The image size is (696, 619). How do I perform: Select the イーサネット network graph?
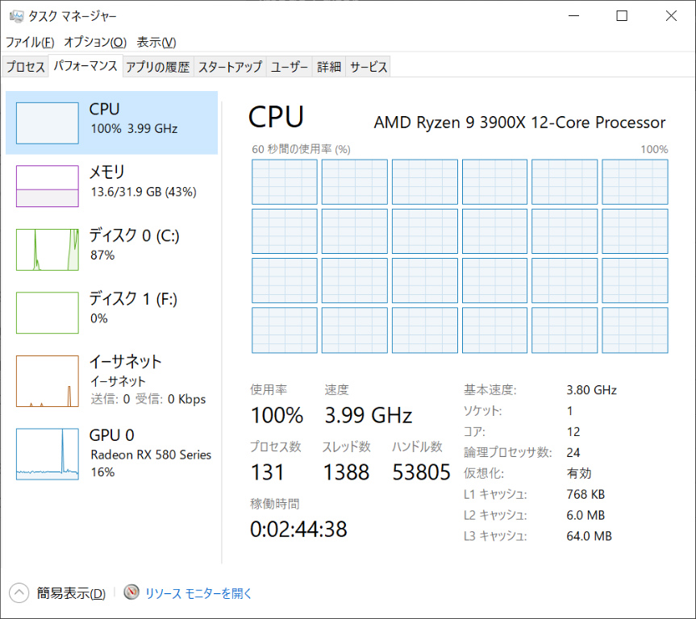(47, 381)
